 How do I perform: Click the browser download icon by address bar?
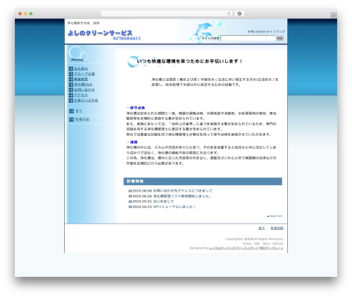point(239,13)
